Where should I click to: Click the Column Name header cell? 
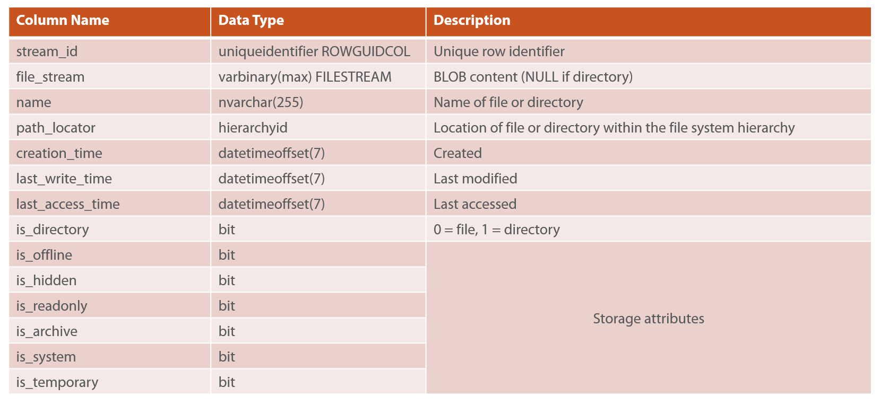[110, 22]
